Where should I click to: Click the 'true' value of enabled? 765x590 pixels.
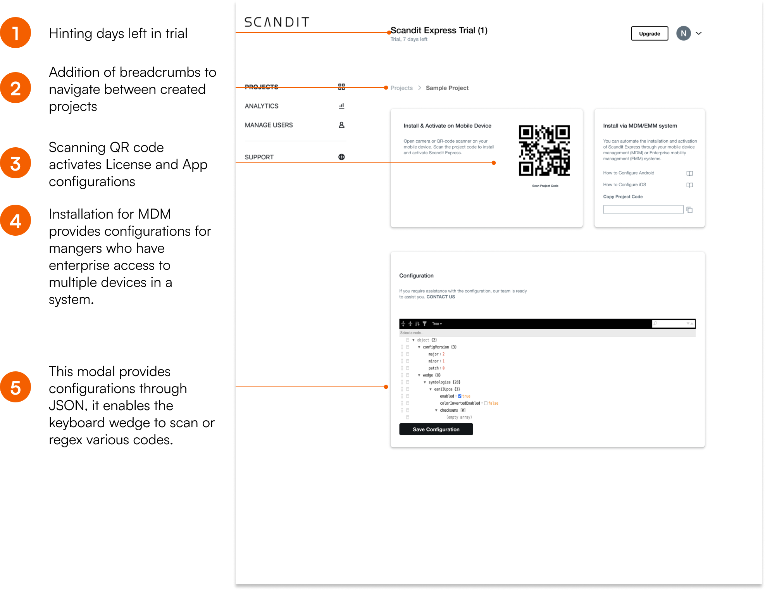point(466,396)
